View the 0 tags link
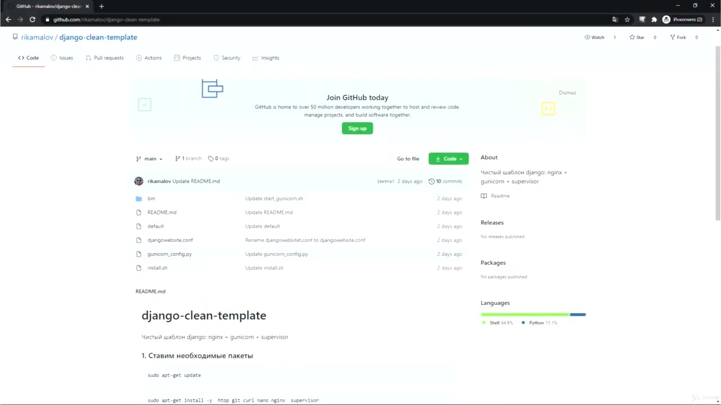Image resolution: width=721 pixels, height=405 pixels. click(219, 159)
